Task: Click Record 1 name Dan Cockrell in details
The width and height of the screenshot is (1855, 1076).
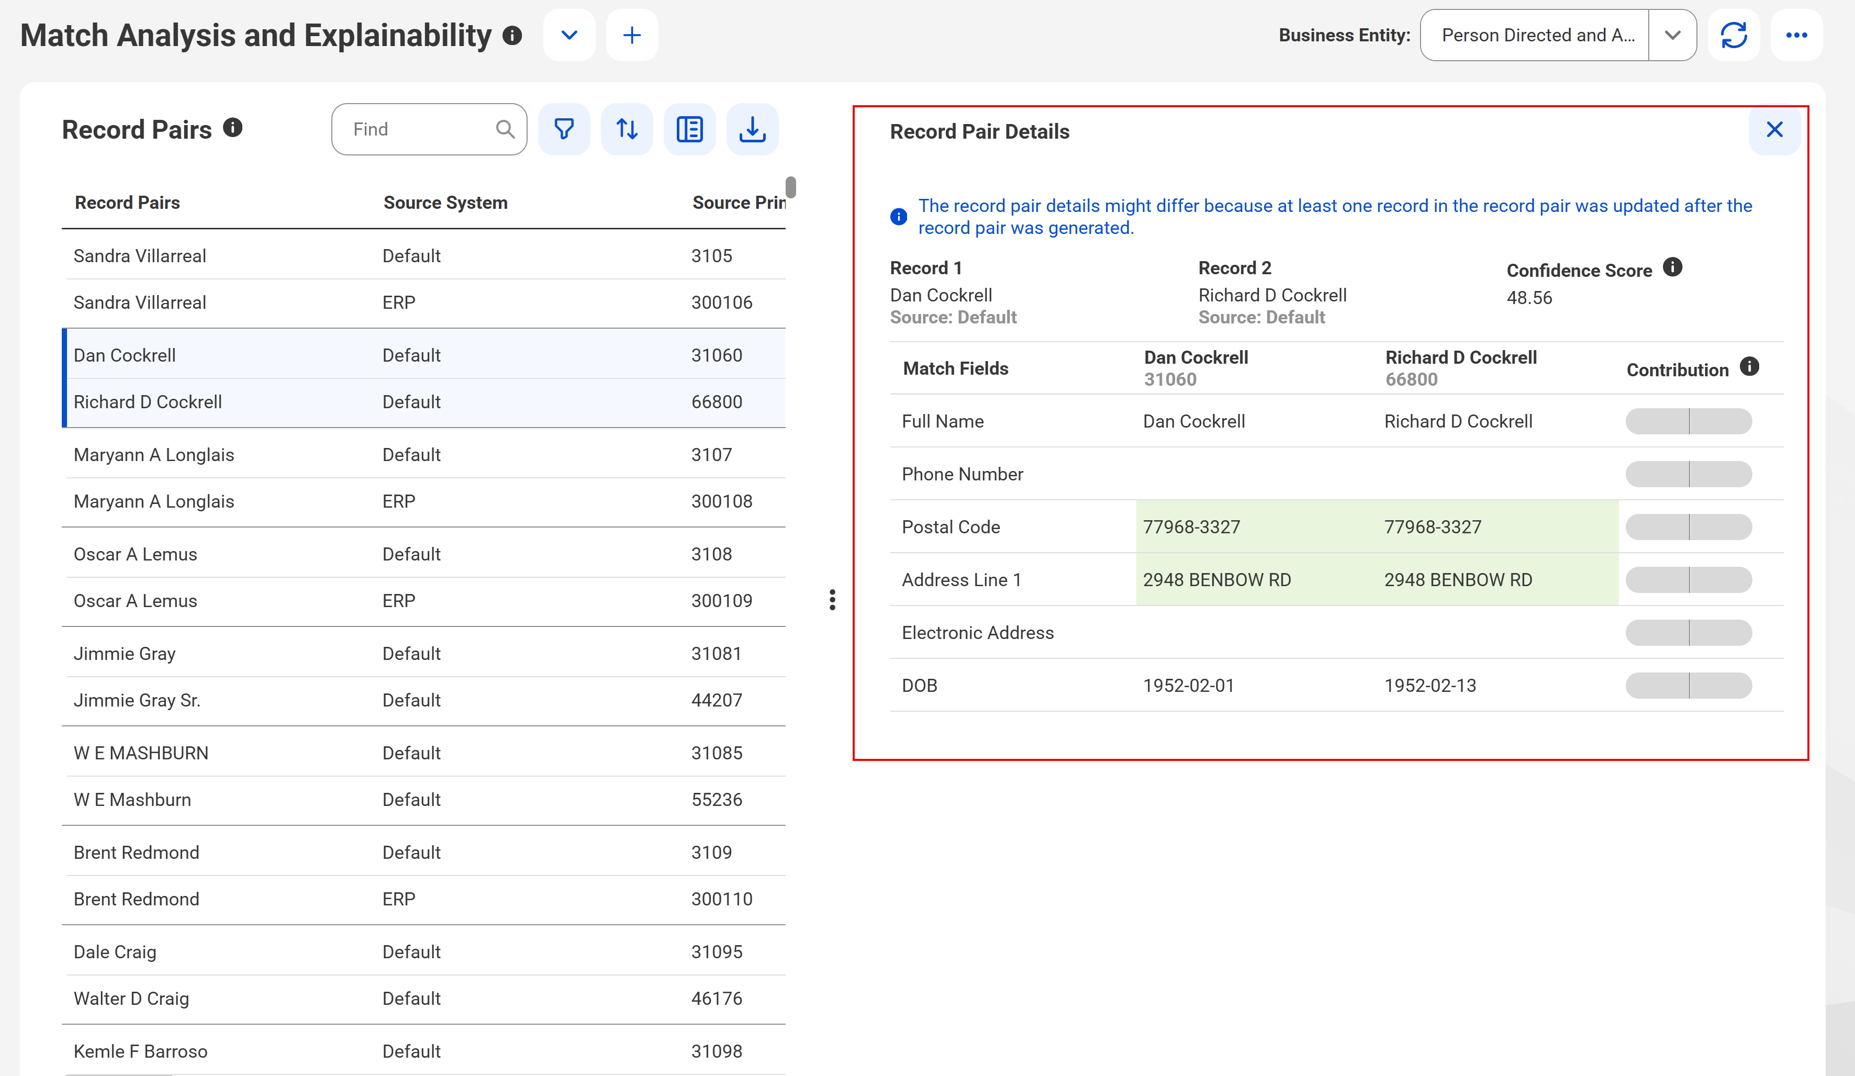Action: pos(941,295)
